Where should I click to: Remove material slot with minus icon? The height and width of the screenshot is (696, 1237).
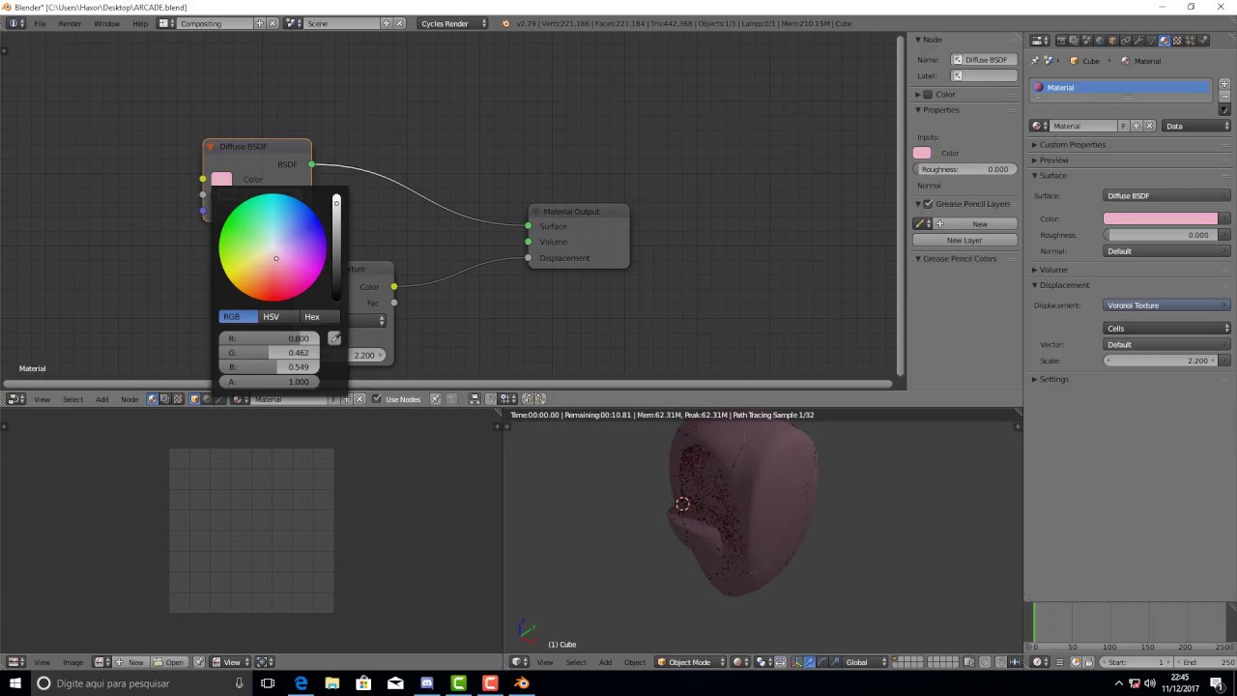click(1224, 97)
